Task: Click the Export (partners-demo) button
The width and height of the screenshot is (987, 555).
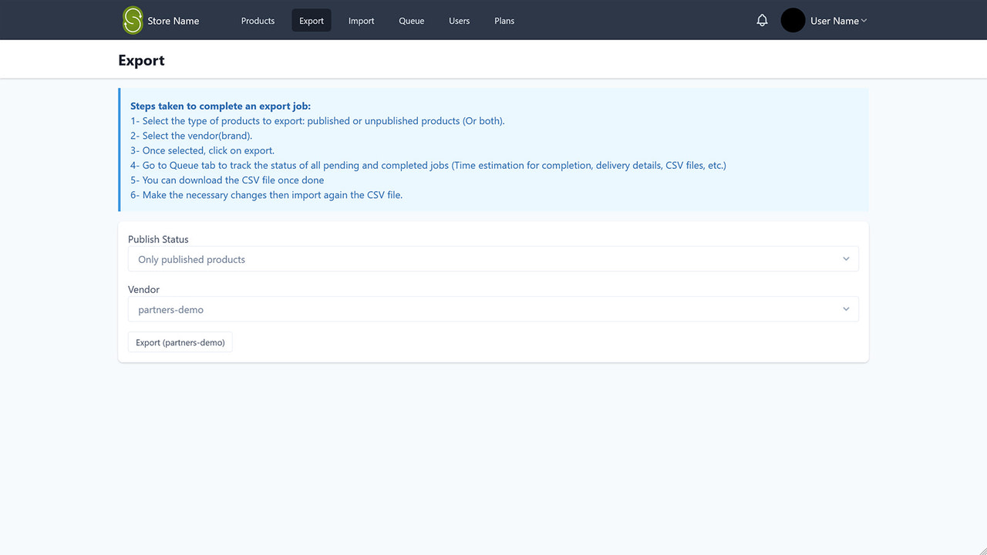Action: (x=180, y=341)
